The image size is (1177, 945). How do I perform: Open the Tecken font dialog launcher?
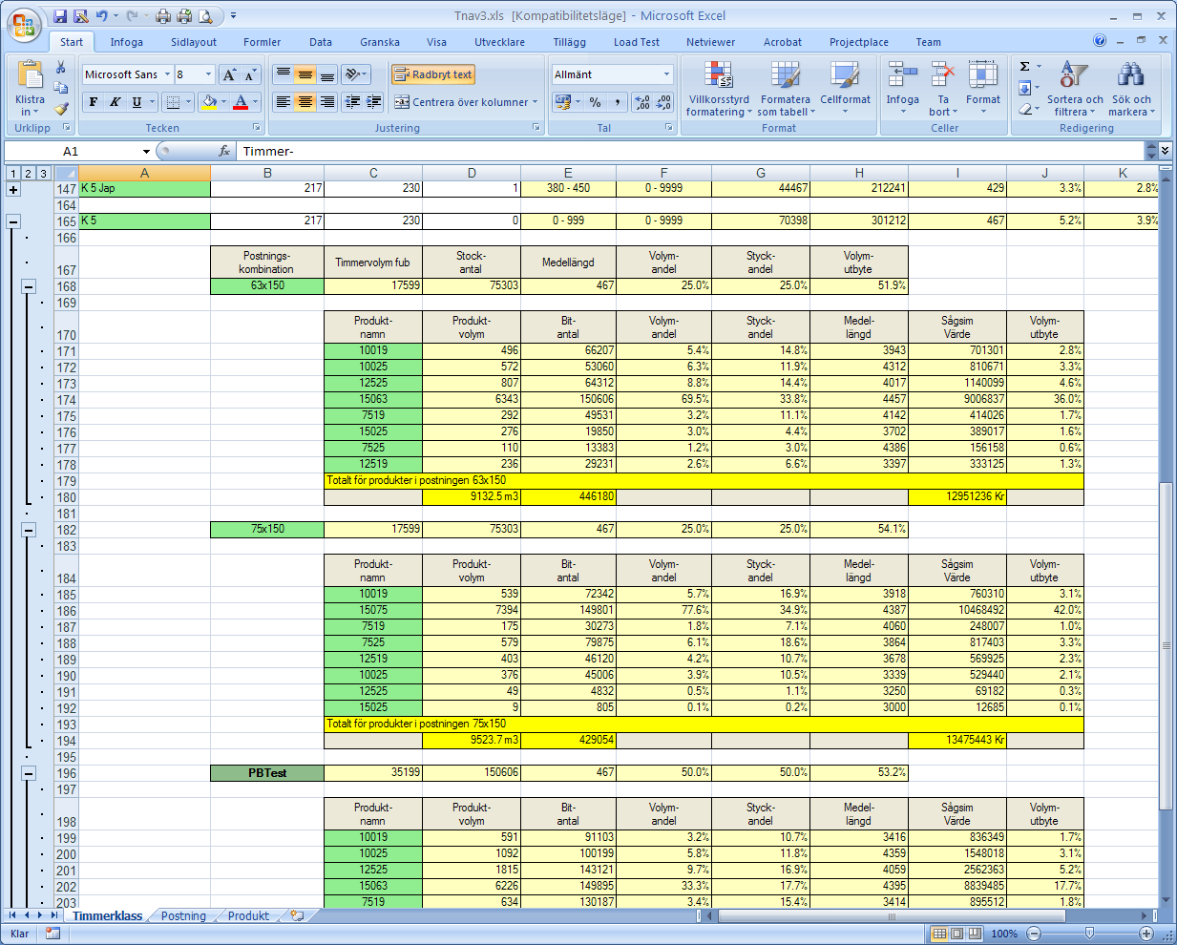pyautogui.click(x=256, y=127)
